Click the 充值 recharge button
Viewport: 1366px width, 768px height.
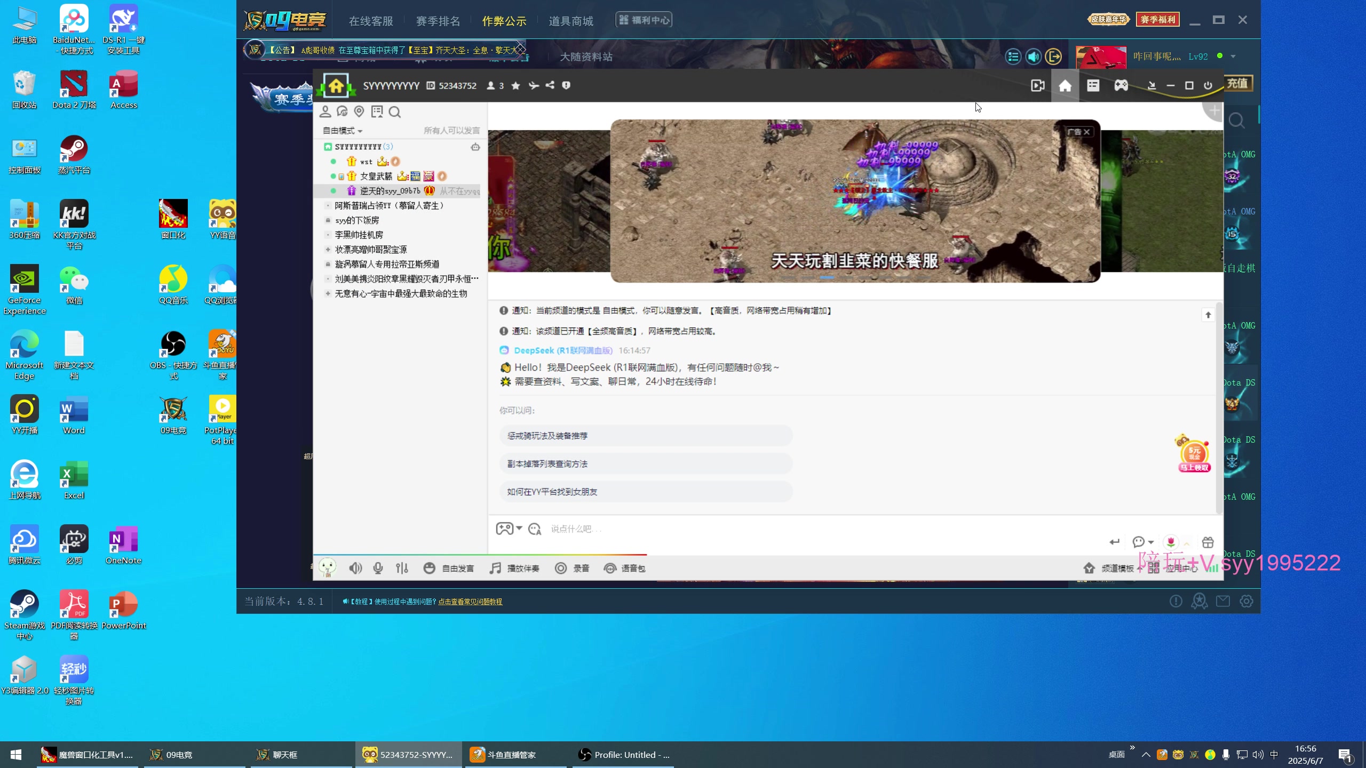pos(1237,83)
